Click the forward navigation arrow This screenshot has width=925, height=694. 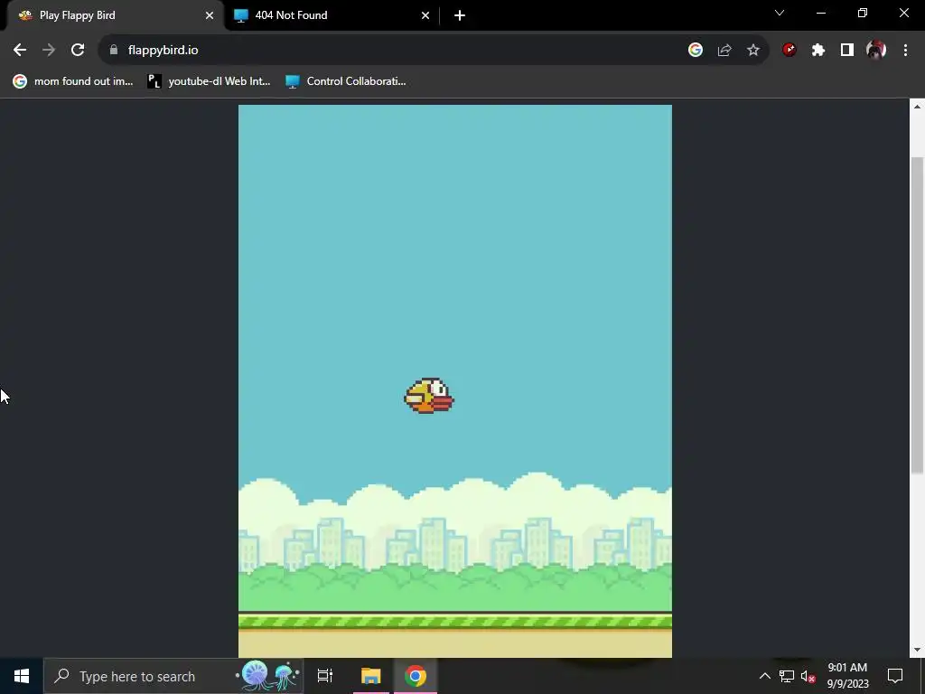pos(49,51)
